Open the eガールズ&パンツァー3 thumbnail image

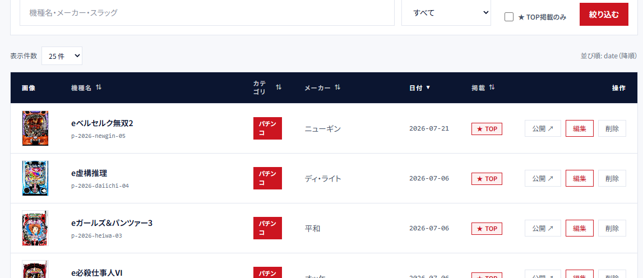tap(35, 228)
